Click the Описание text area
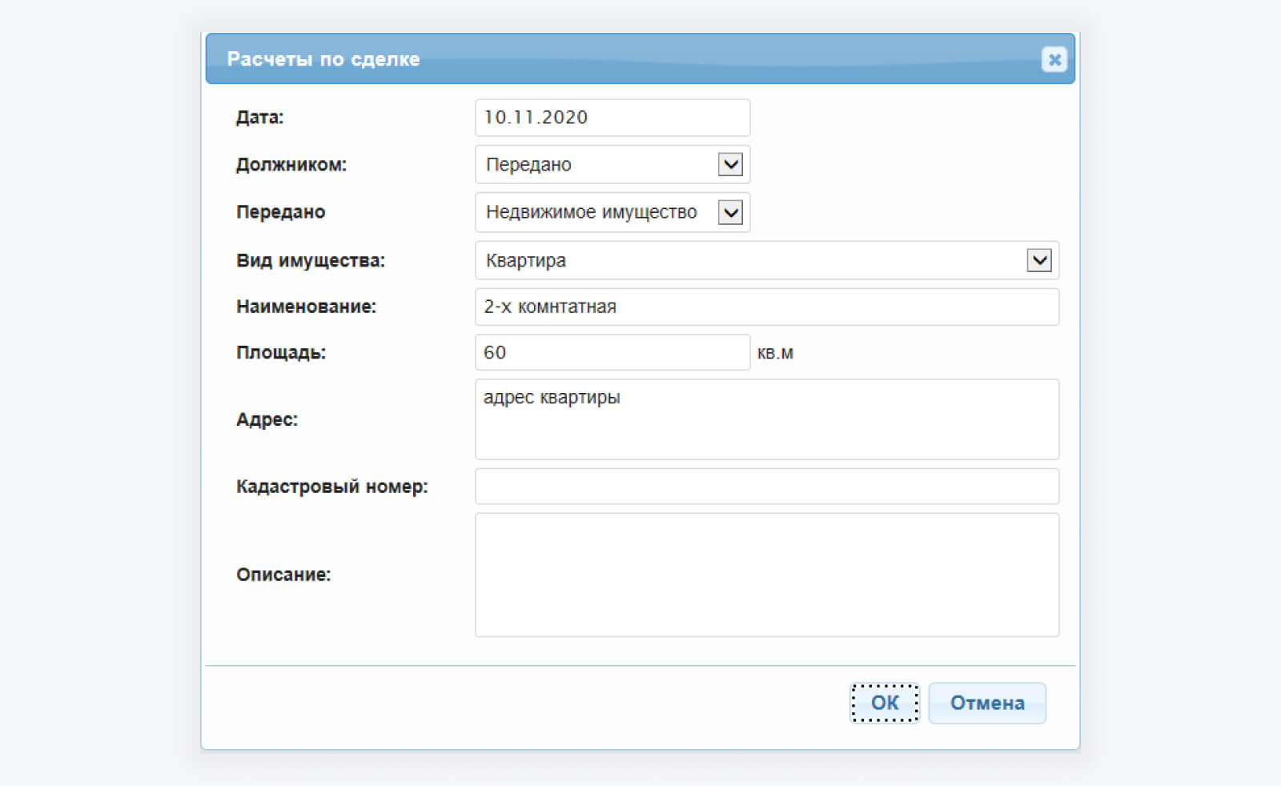Viewport: 1281px width, 786px height. tap(767, 575)
